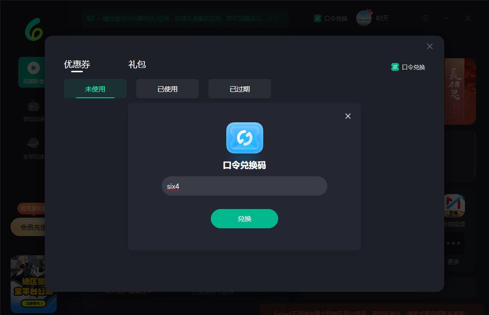
Task: Show 未使用 coupons
Action: [95, 89]
